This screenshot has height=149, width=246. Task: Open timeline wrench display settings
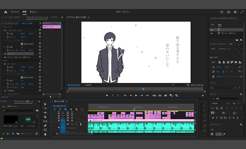click(x=77, y=109)
